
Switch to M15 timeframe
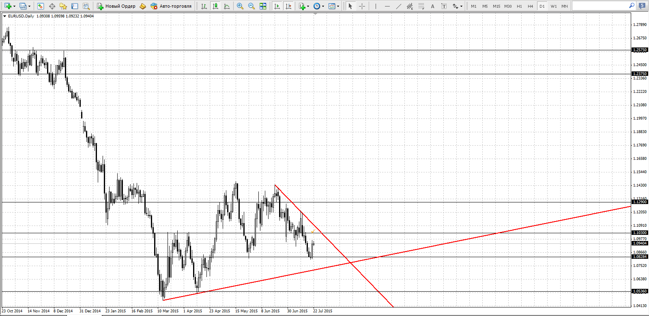coord(496,6)
